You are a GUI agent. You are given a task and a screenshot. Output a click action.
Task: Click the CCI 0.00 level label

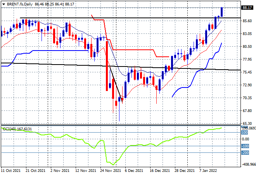(x=246, y=139)
